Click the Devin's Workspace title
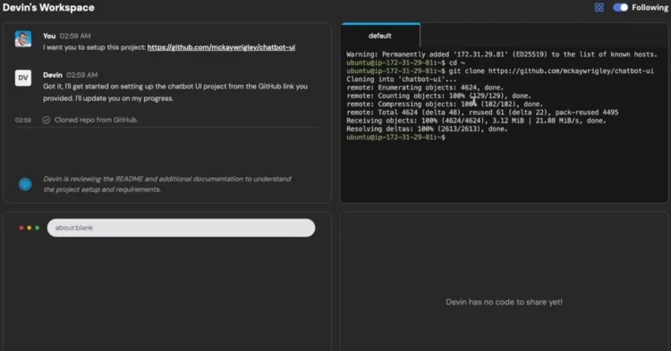The width and height of the screenshot is (671, 351). pyautogui.click(x=48, y=7)
